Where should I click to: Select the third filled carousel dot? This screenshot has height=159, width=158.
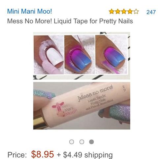(91, 142)
